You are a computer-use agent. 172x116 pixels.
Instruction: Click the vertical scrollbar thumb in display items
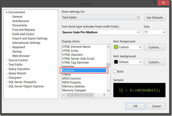point(108,65)
